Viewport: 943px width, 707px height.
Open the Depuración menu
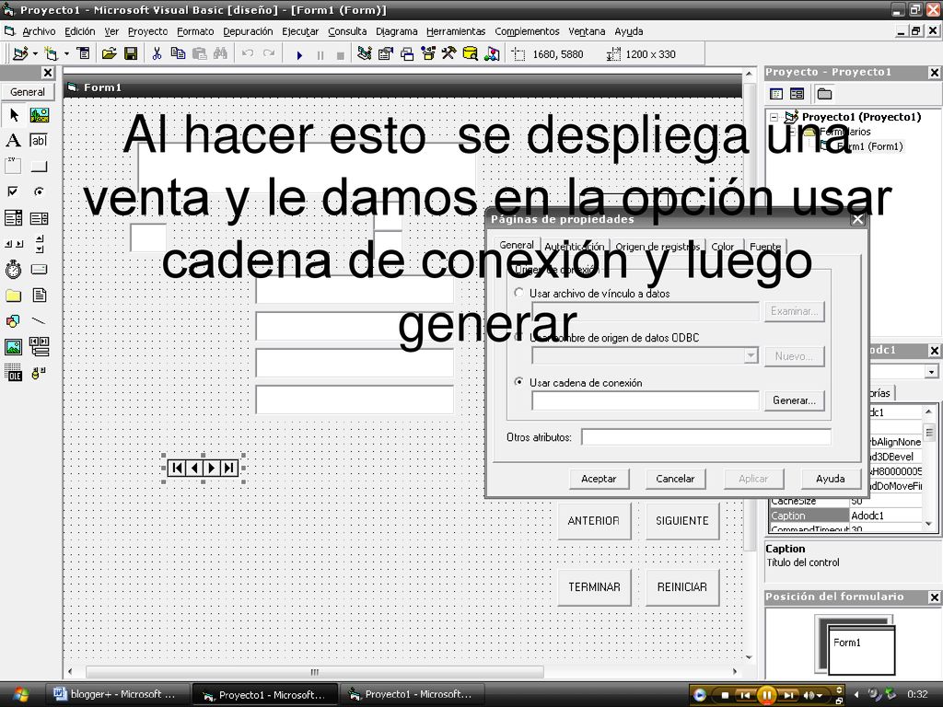(248, 31)
